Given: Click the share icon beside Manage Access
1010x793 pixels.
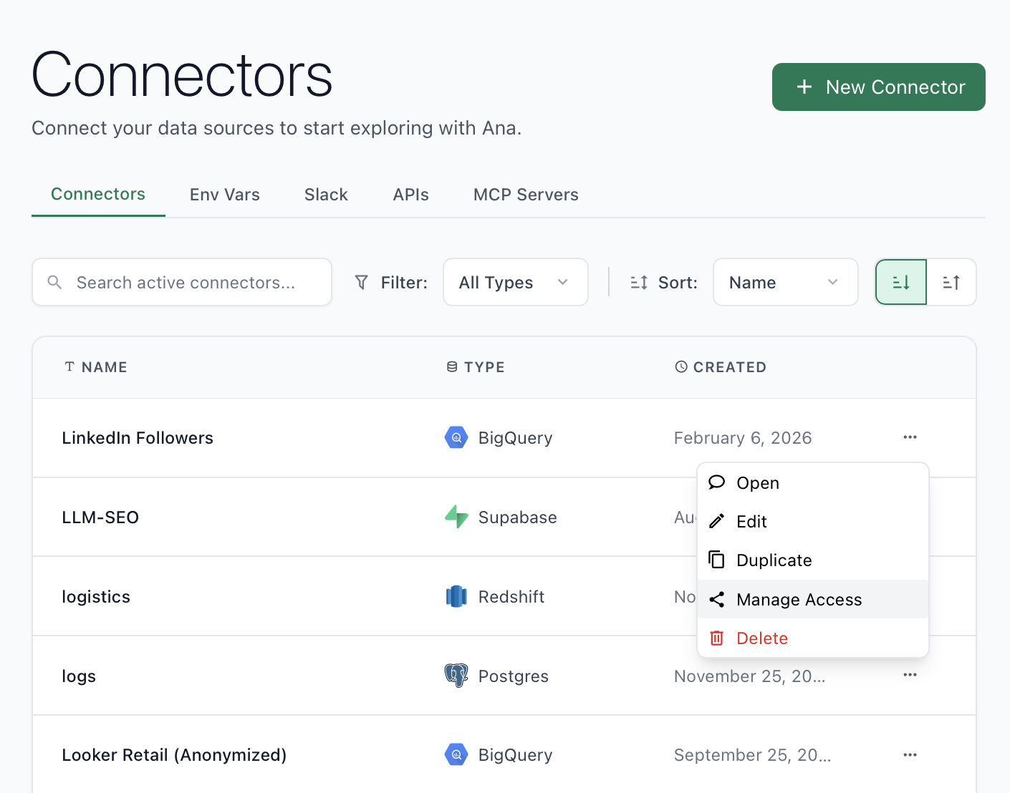Looking at the screenshot, I should tap(717, 600).
